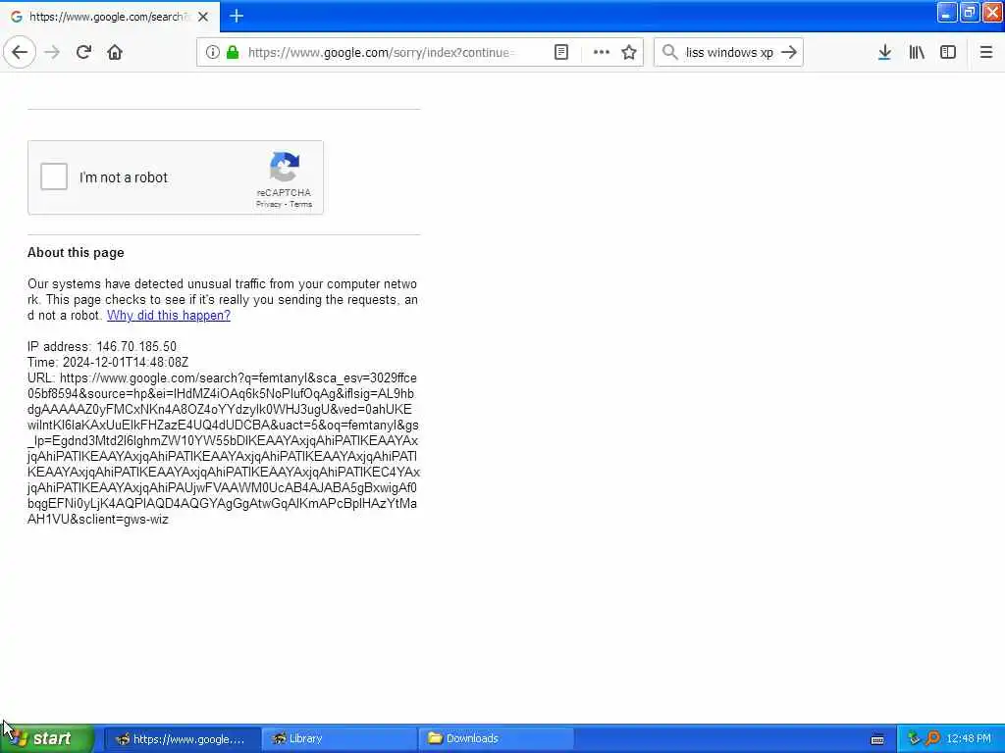Restore down the browser window

(x=969, y=13)
